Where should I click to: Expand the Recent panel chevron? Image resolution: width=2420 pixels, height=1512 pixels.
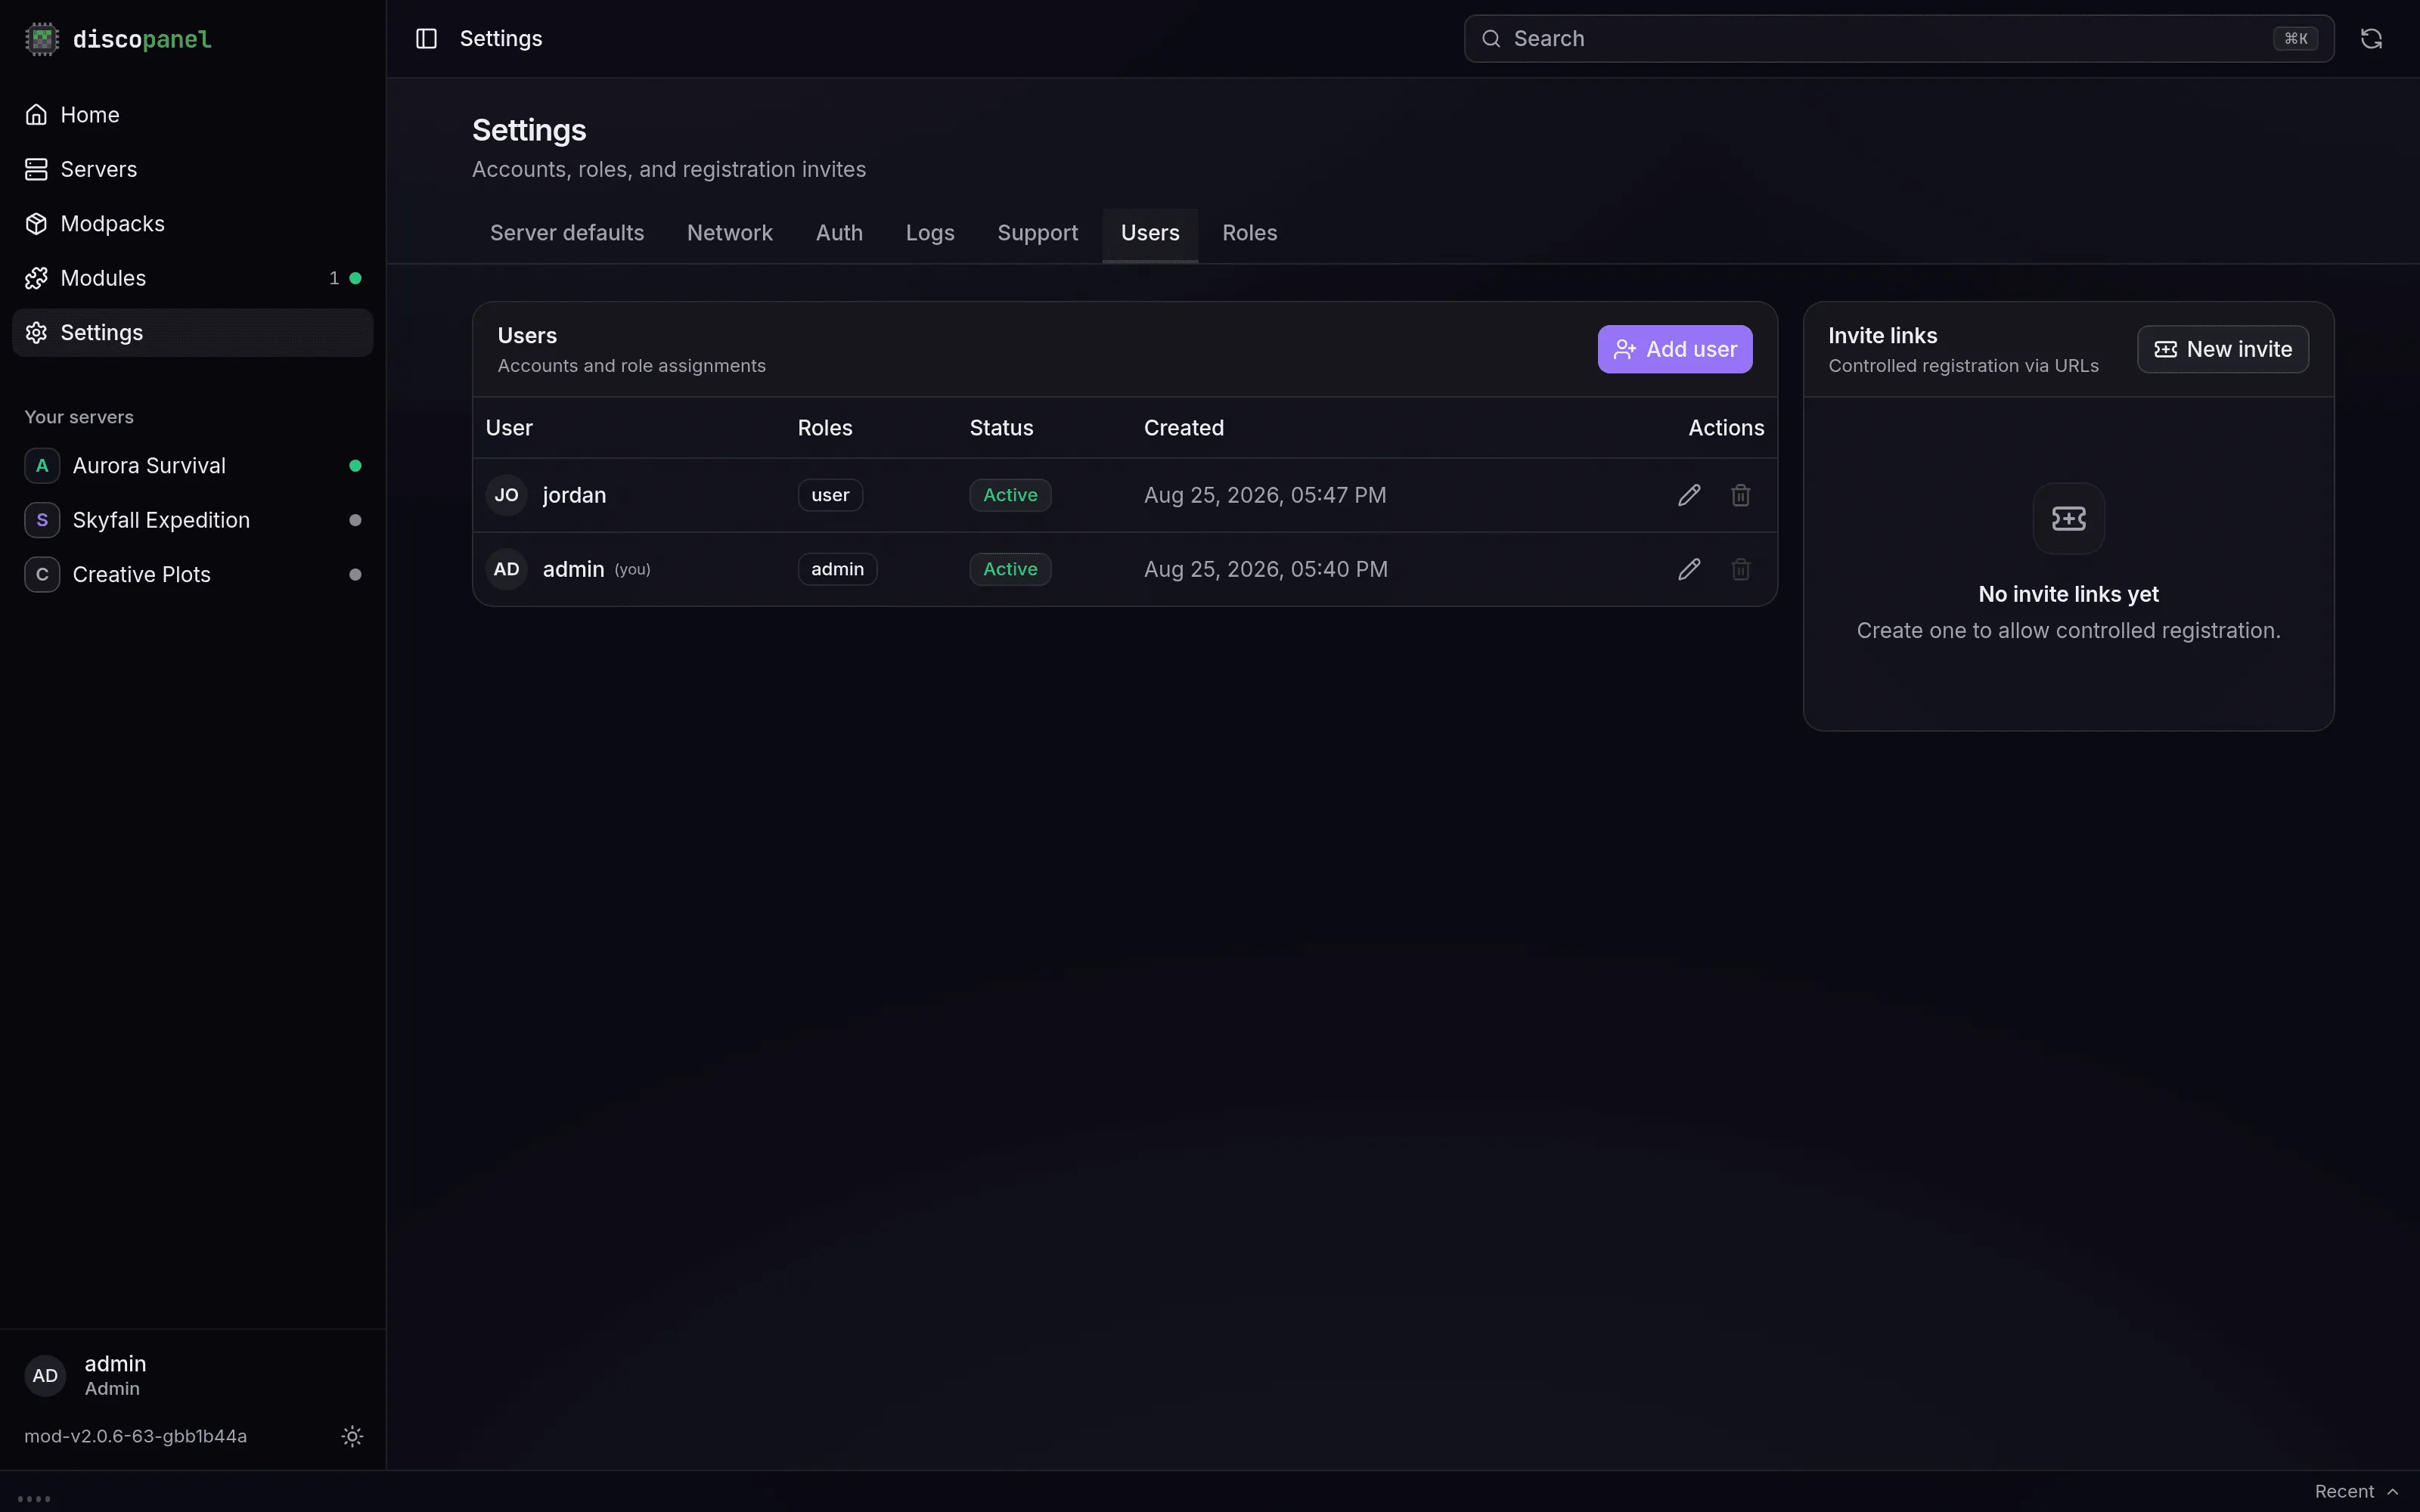2393,1491
